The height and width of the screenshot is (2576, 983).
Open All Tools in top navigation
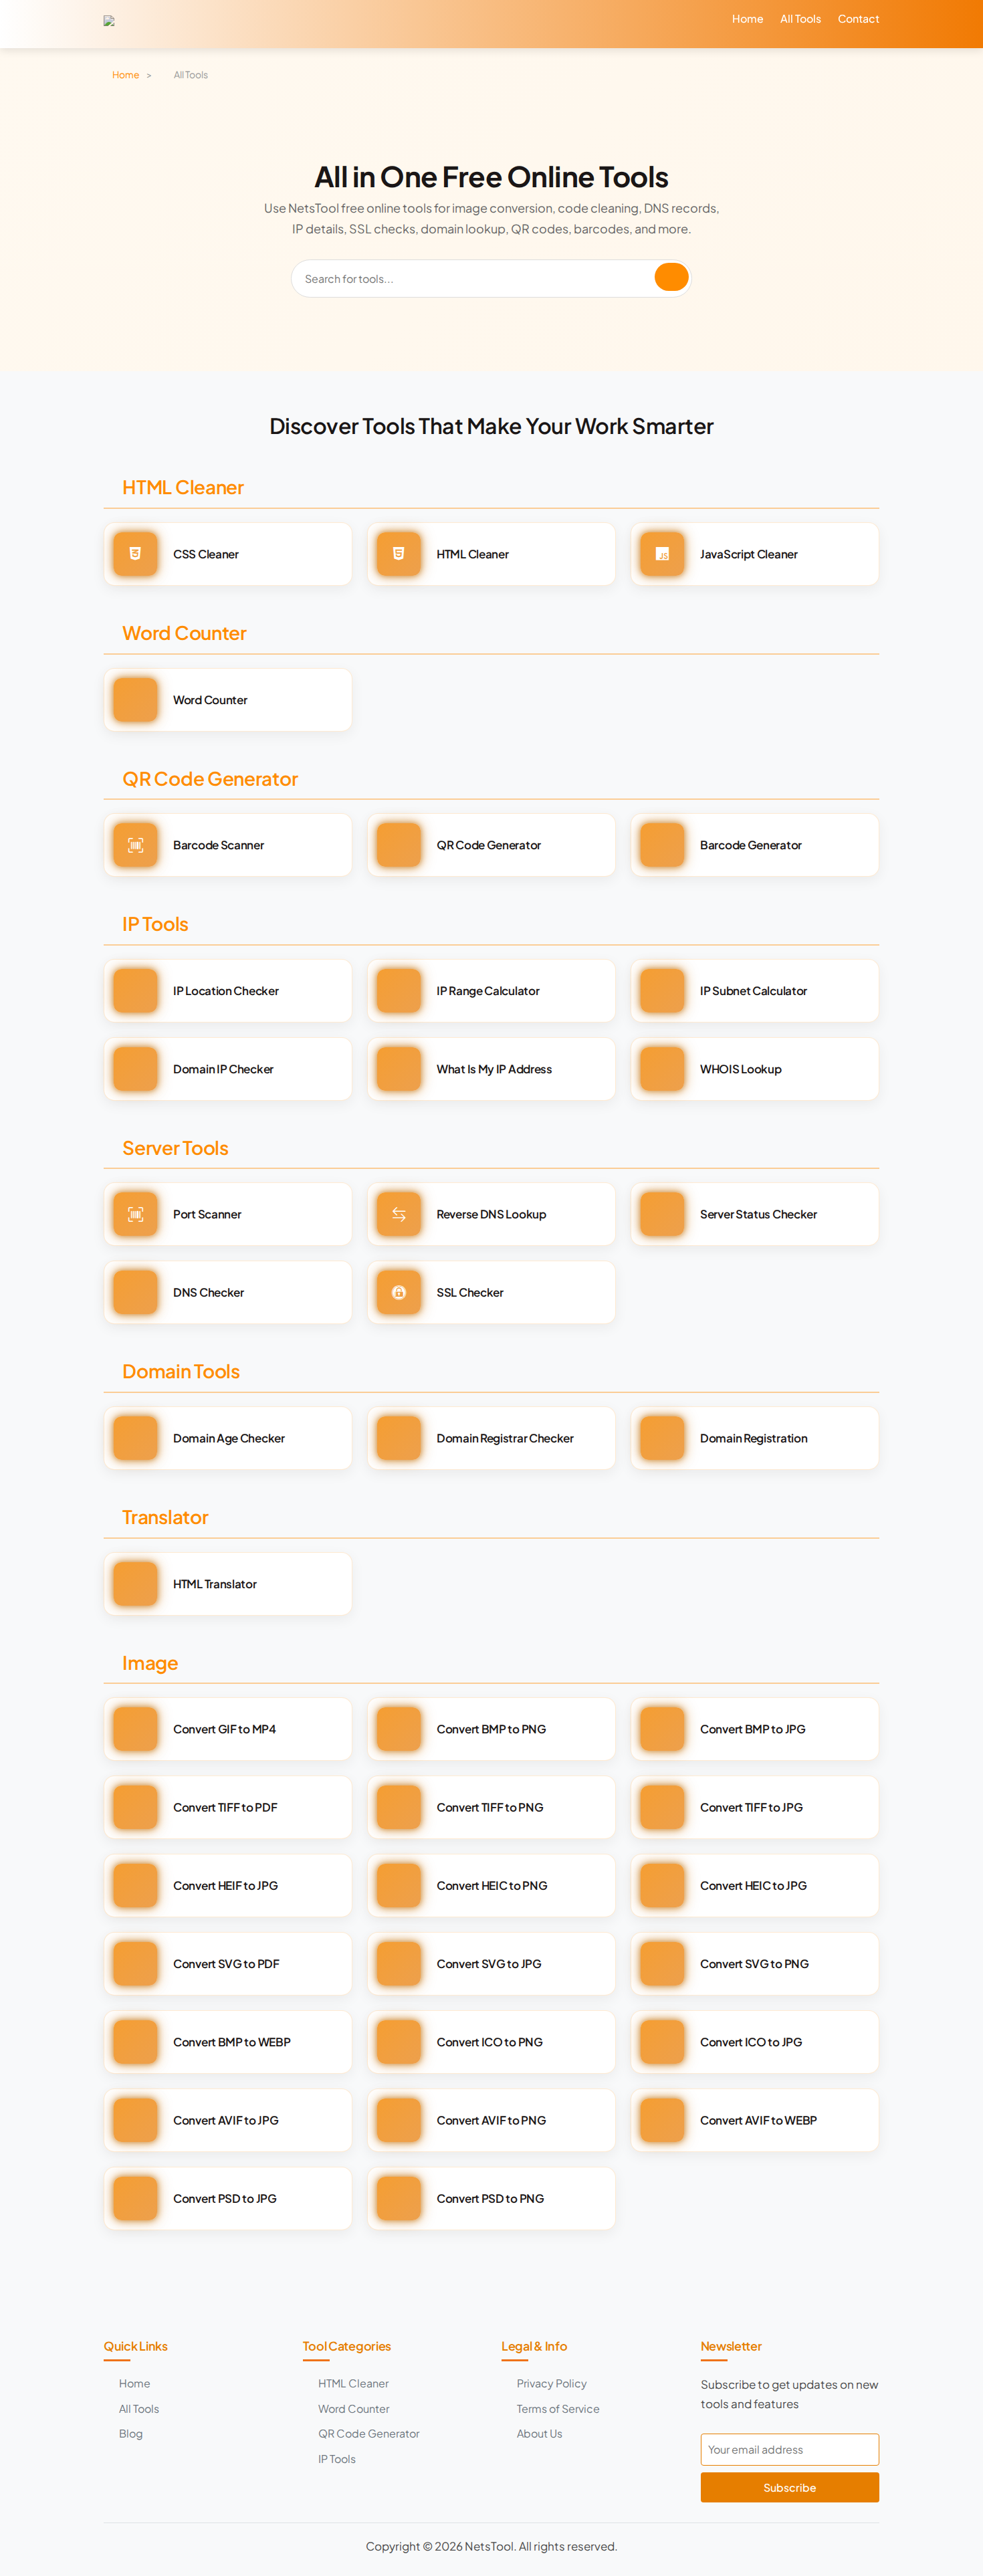[x=800, y=19]
